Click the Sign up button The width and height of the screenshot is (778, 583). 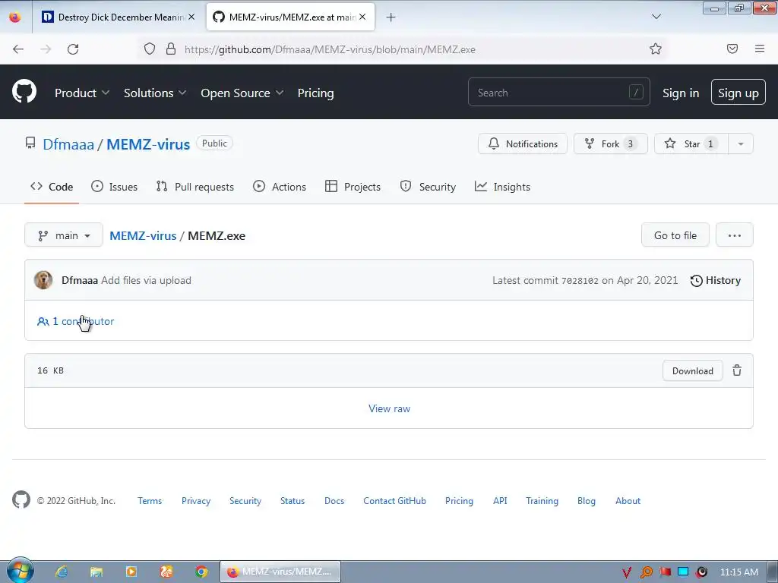coord(738,92)
